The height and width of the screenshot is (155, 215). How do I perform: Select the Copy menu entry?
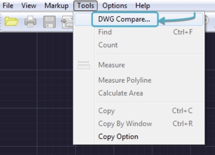[x=106, y=111]
